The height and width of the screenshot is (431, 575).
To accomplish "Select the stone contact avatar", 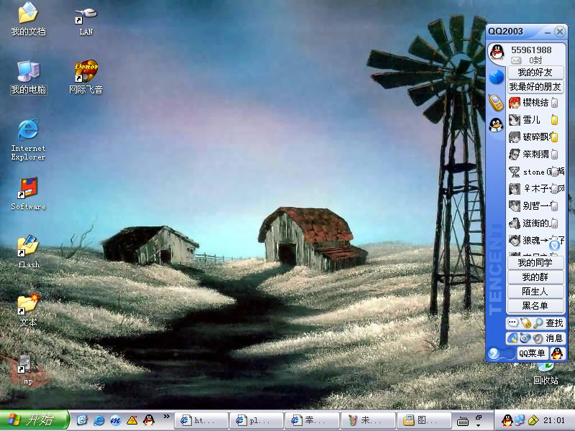I will pos(515,172).
